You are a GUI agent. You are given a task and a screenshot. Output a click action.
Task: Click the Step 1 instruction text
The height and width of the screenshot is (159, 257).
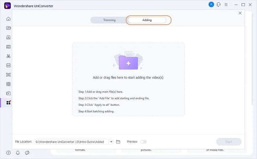pos(100,92)
